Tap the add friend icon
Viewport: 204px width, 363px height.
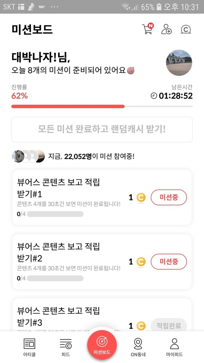tap(166, 29)
